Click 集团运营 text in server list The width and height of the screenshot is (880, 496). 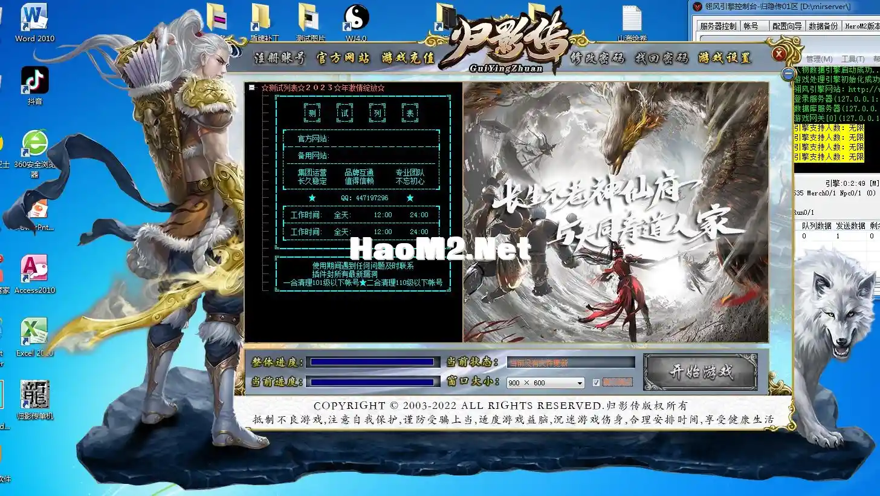(x=312, y=173)
